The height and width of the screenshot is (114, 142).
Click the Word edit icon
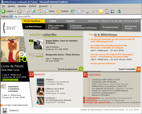(x=93, y=11)
